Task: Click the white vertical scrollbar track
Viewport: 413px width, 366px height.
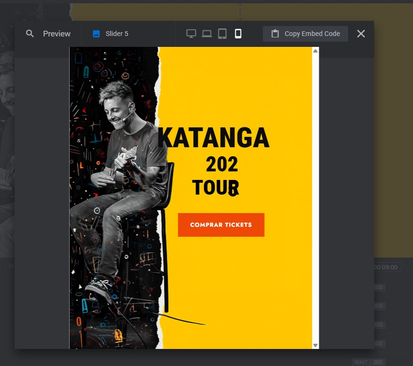Action: (315, 199)
